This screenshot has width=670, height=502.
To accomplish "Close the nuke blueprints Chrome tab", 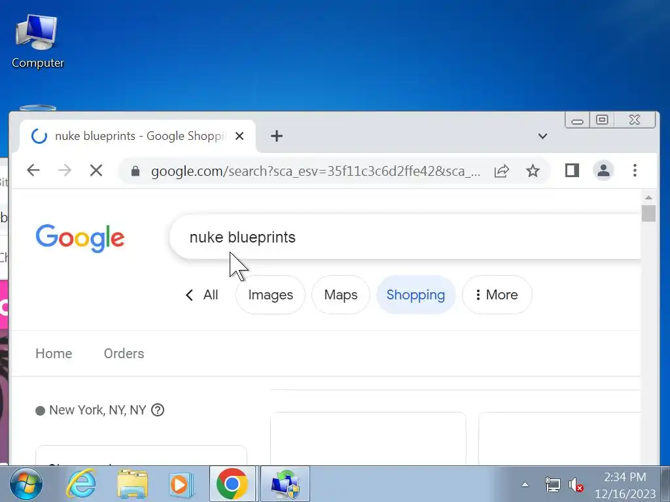I will click(x=239, y=136).
